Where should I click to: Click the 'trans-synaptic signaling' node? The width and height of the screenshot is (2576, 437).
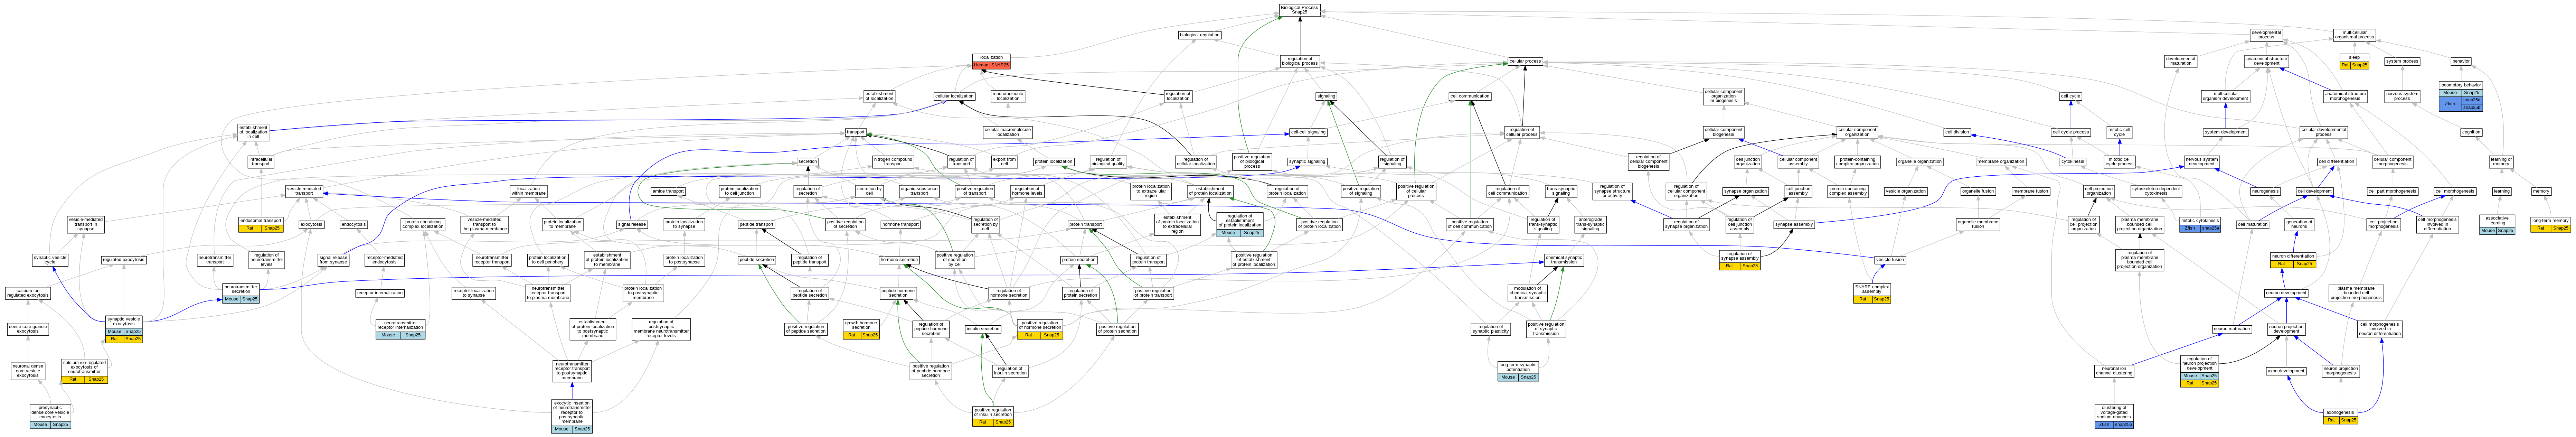point(1561,191)
